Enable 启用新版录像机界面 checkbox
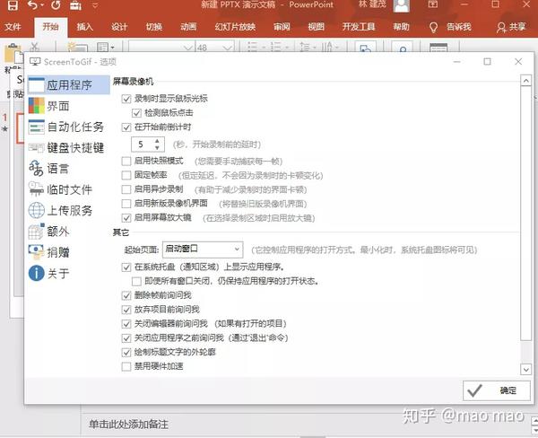 (x=126, y=204)
